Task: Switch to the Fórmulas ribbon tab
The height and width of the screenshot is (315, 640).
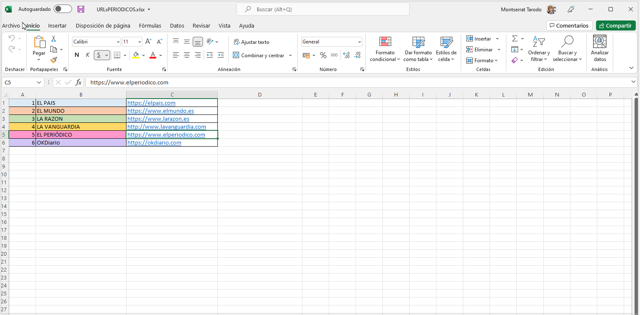Action: [x=150, y=25]
